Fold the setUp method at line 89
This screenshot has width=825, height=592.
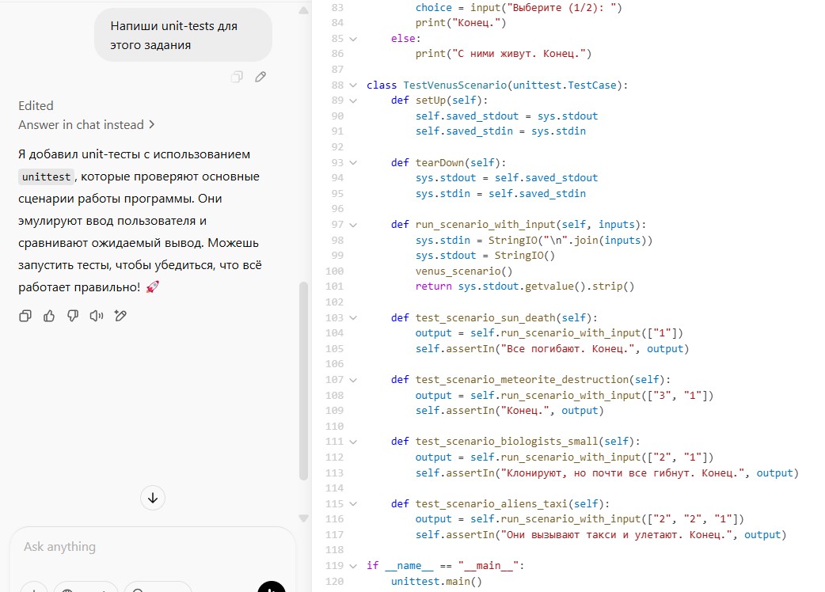(x=354, y=101)
